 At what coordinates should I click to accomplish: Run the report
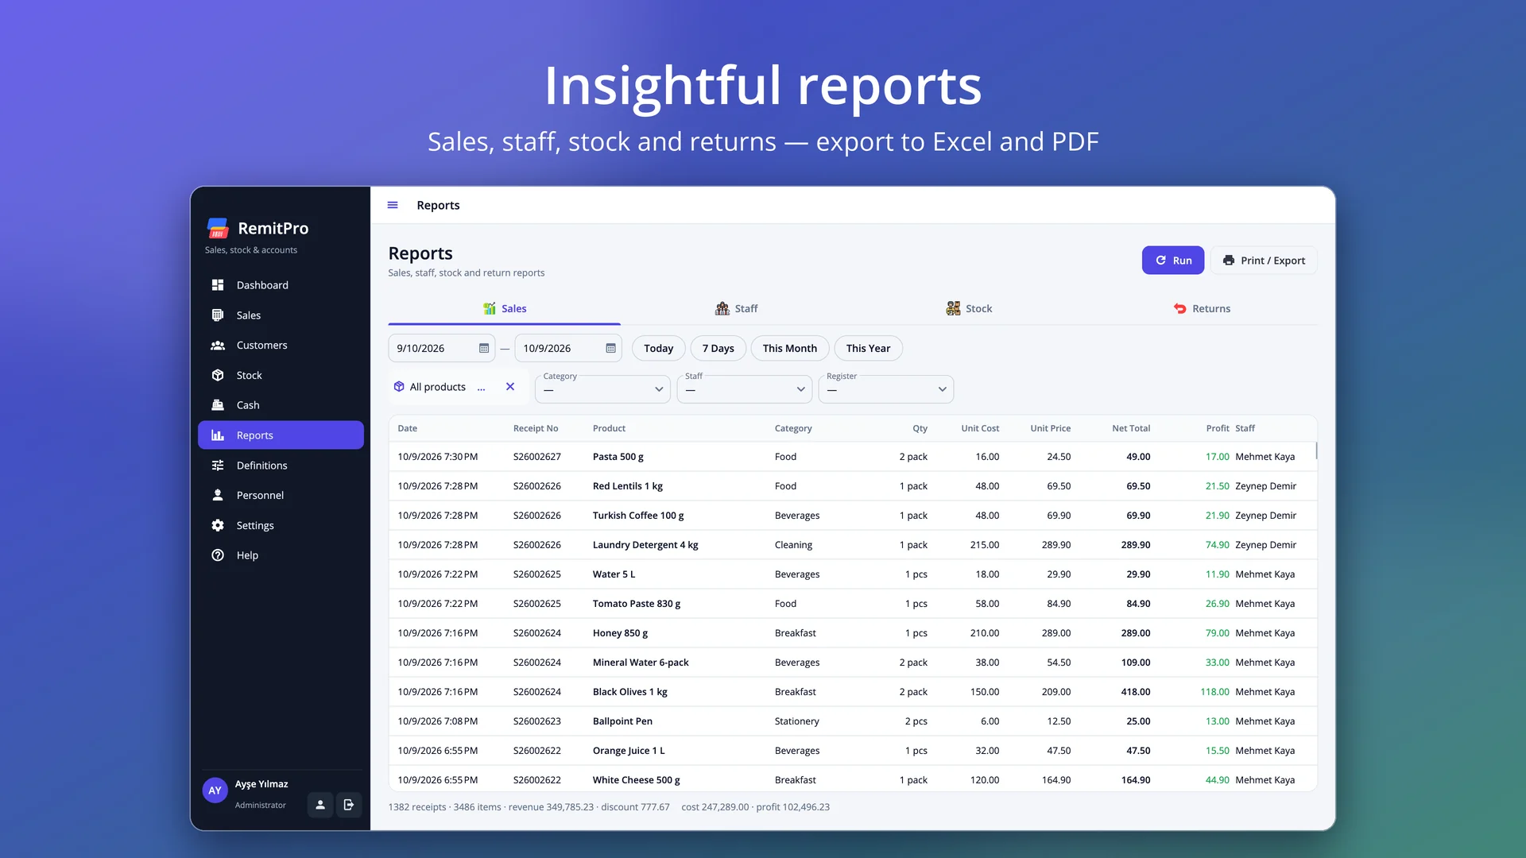[1173, 261]
